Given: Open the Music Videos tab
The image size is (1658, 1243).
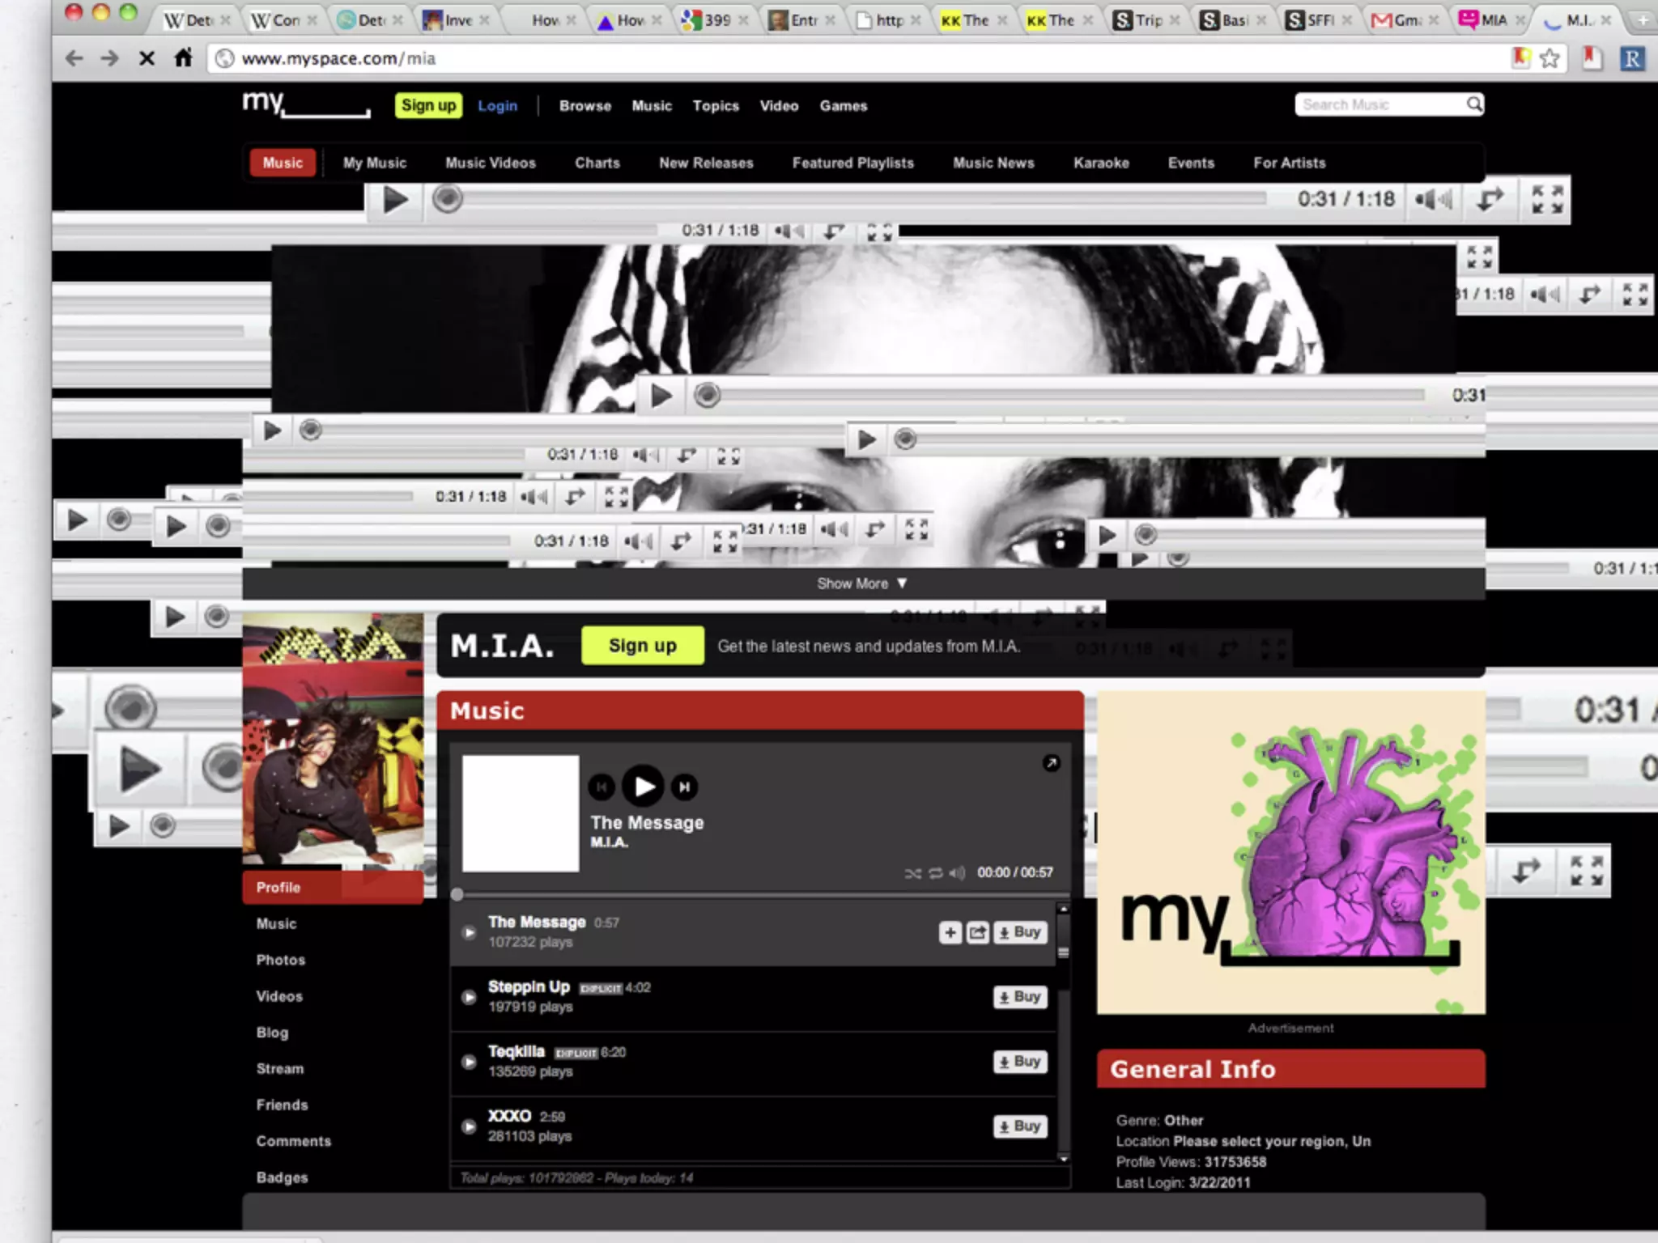Looking at the screenshot, I should [491, 163].
